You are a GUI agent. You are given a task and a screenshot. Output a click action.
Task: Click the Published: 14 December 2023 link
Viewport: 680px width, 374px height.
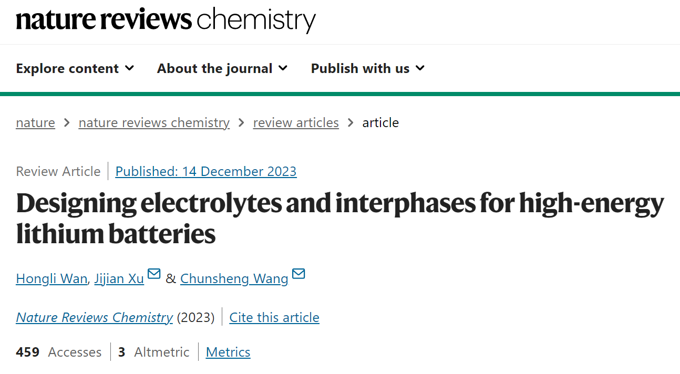206,172
